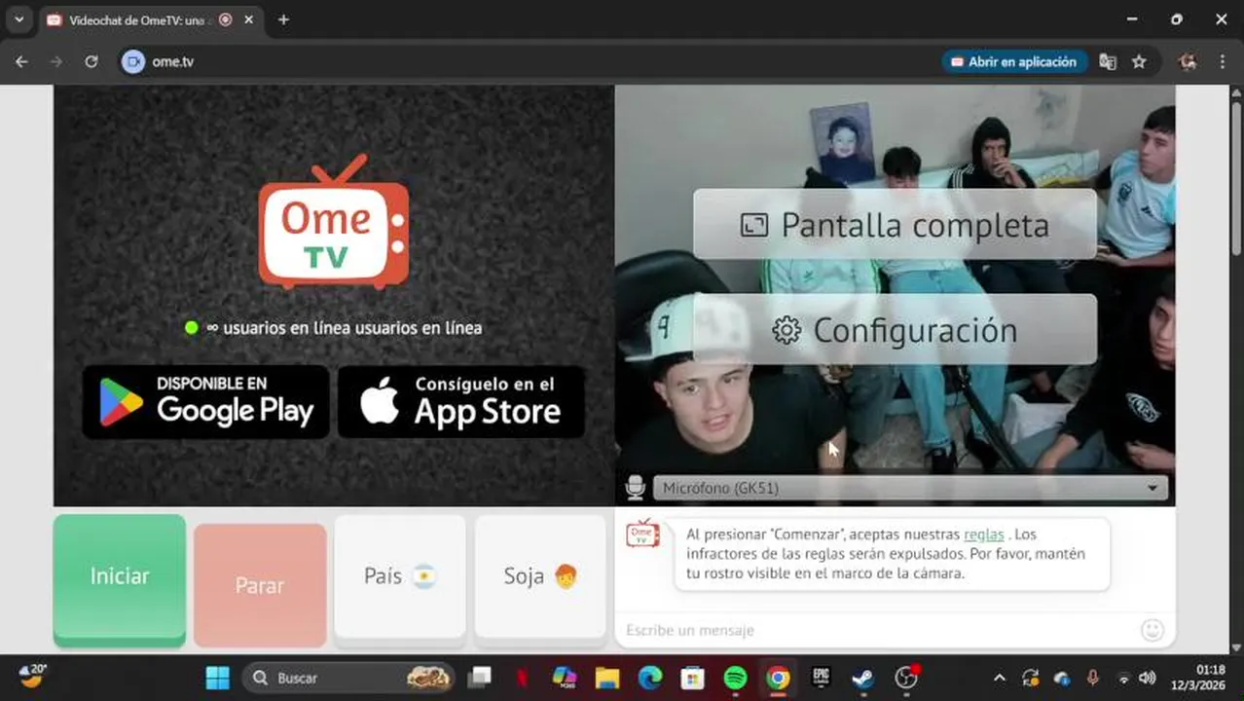
Task: Expand the Micrófono (GK51) dropdown
Action: point(910,488)
